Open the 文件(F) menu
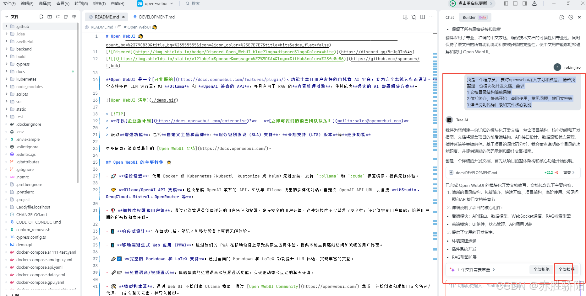This screenshot has height=296, width=586. [x=9, y=3]
